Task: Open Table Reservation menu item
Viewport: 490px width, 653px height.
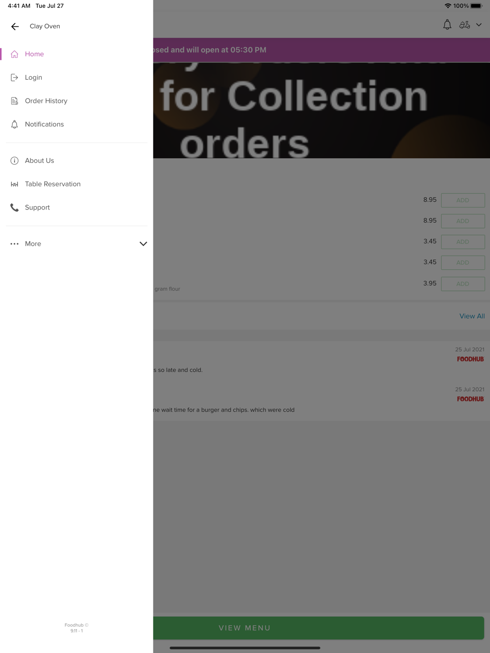Action: click(x=76, y=184)
